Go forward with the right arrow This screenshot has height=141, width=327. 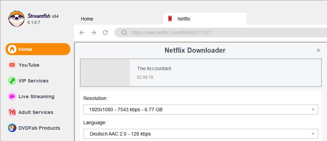(x=94, y=33)
